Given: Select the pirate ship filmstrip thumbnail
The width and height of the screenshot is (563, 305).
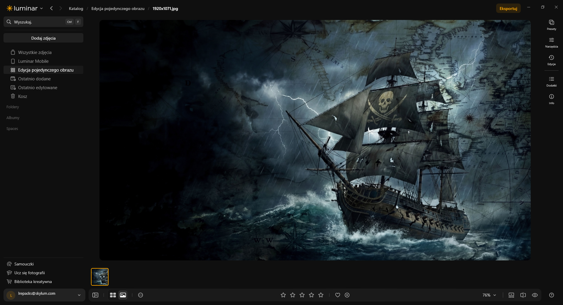Looking at the screenshot, I should coord(100,277).
